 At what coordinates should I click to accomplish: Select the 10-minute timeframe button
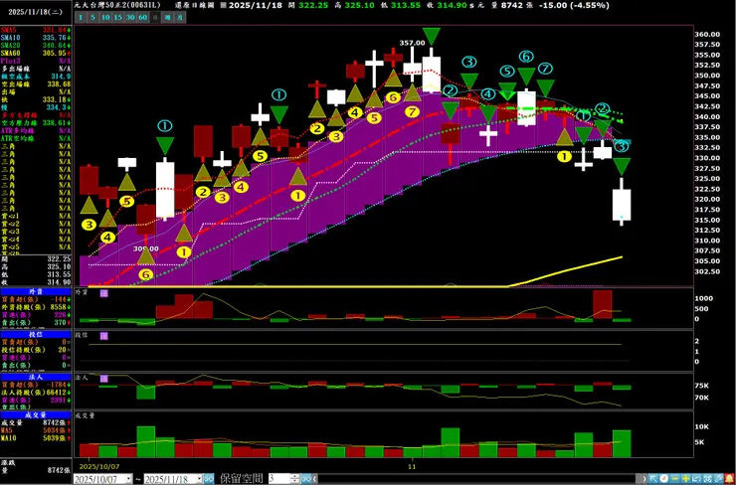pos(105,17)
